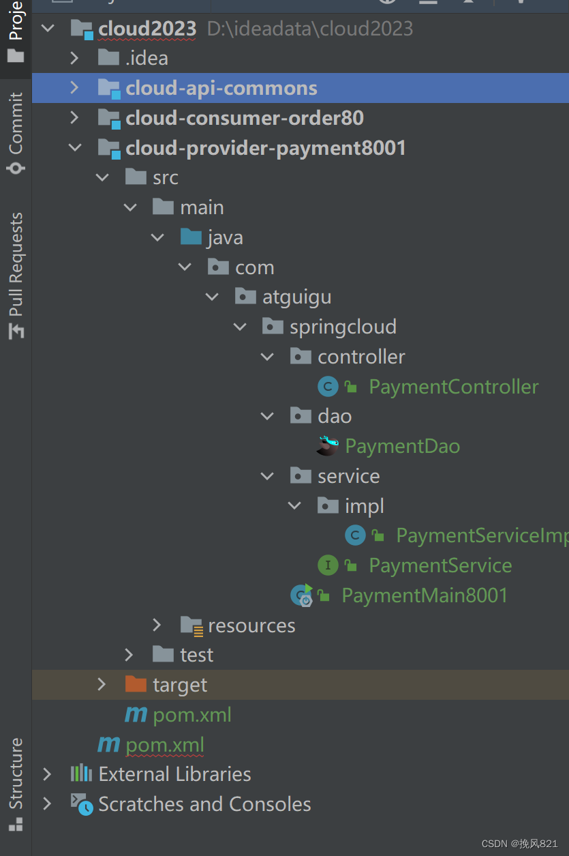Click the Maven icon beside the module pom.xml
The width and height of the screenshot is (569, 856).
136,714
